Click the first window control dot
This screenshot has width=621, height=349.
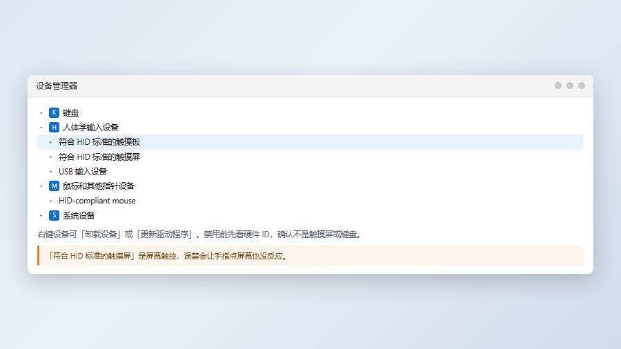click(558, 86)
